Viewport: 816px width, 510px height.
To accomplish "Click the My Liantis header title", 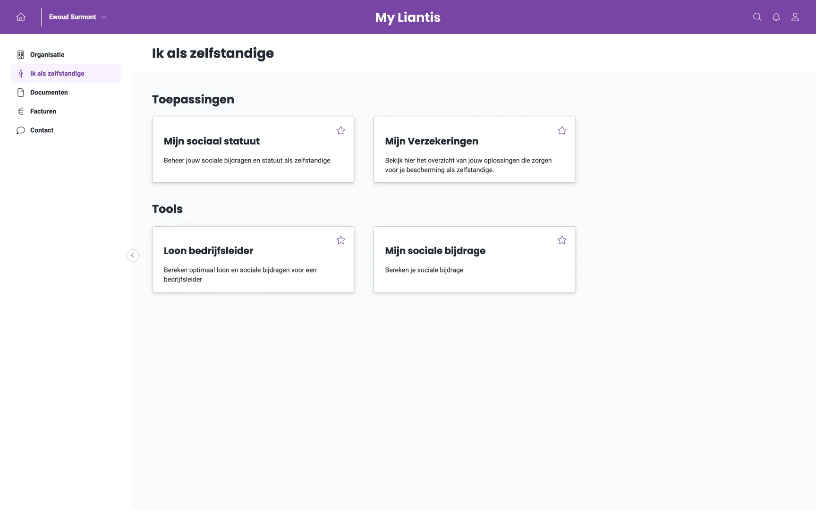I will 408,17.
